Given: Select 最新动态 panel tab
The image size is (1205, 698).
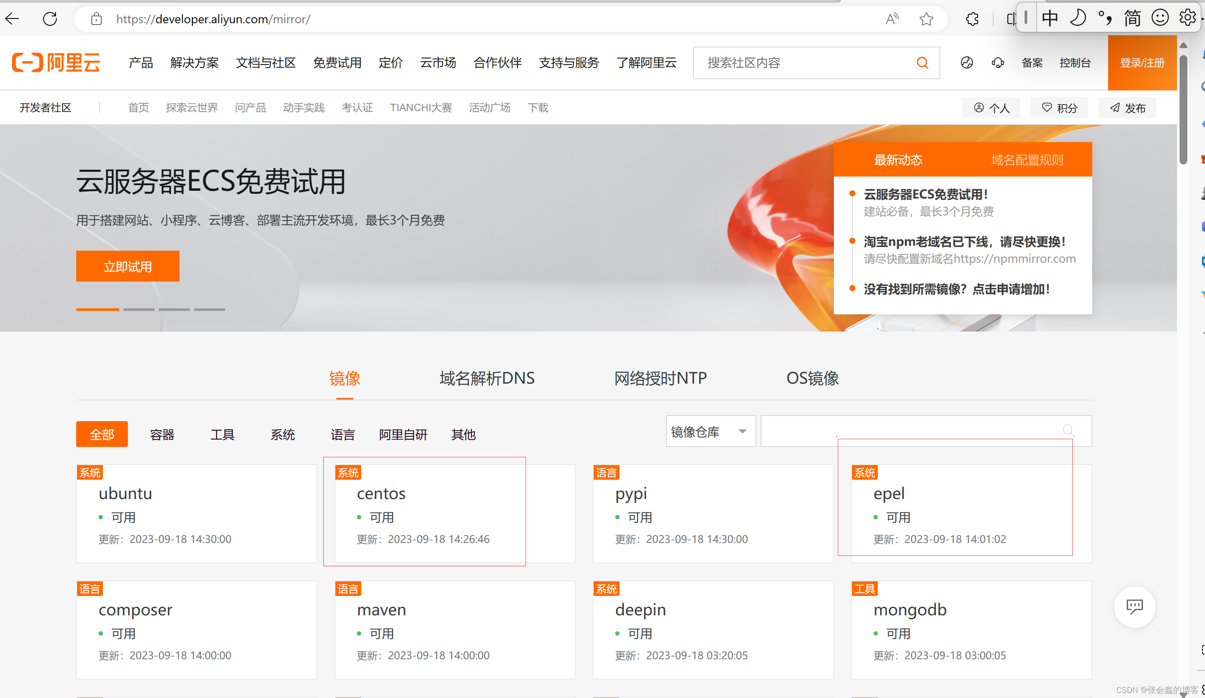Looking at the screenshot, I should tap(898, 160).
